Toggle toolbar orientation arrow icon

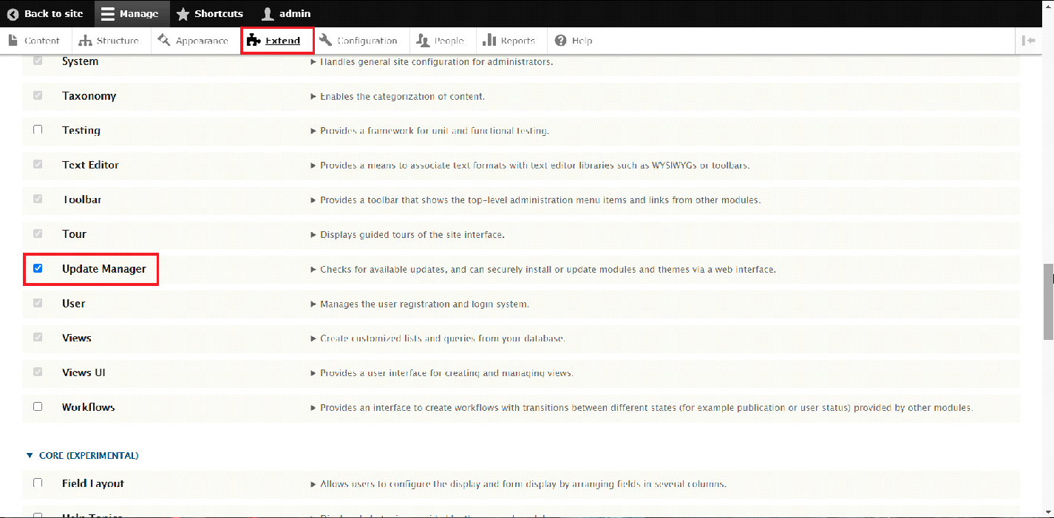pos(1028,41)
